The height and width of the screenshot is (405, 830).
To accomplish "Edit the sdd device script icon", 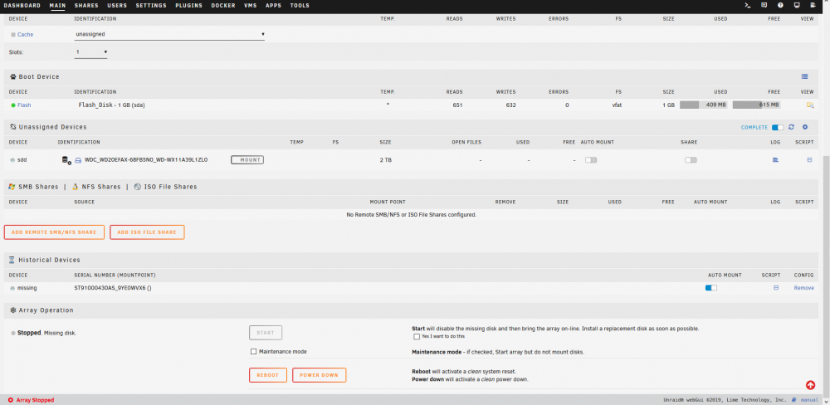I will [809, 160].
